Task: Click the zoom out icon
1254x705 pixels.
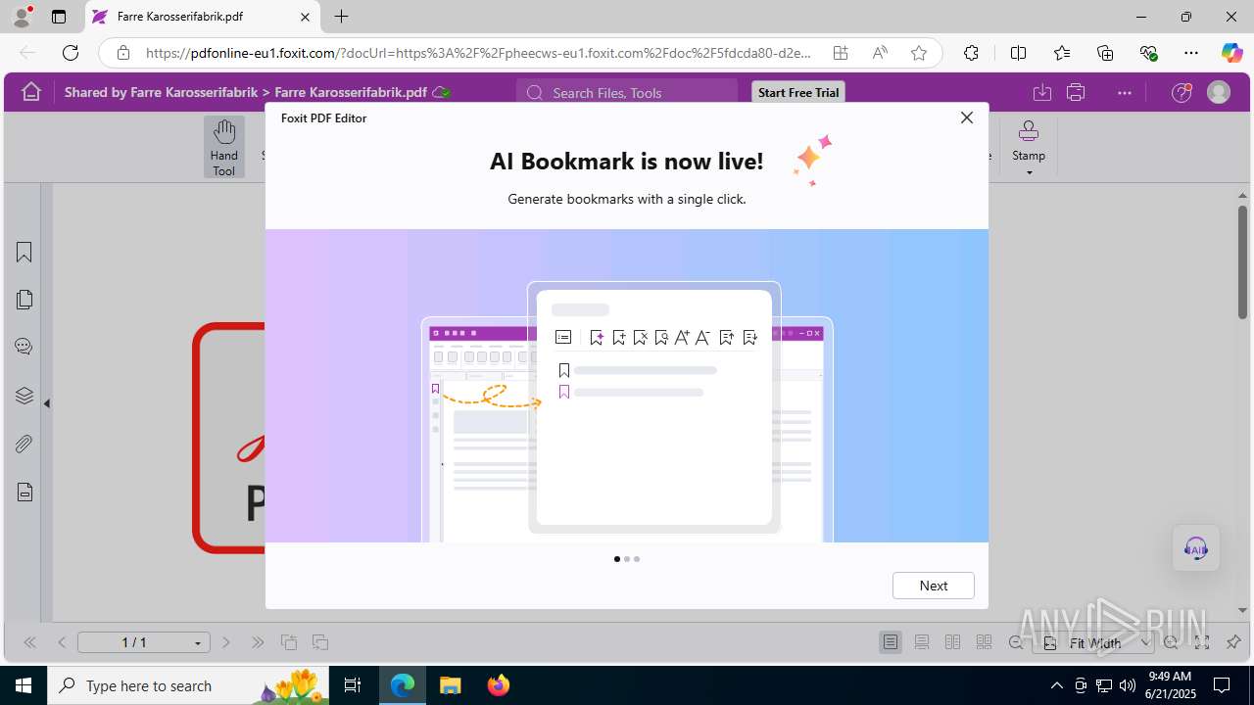Action: tap(1016, 642)
